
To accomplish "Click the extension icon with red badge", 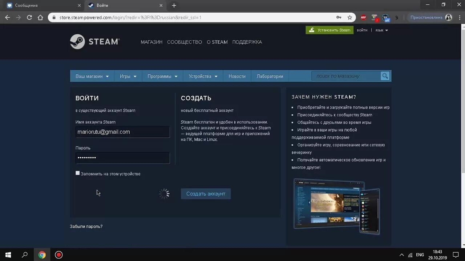I will click(x=375, y=17).
